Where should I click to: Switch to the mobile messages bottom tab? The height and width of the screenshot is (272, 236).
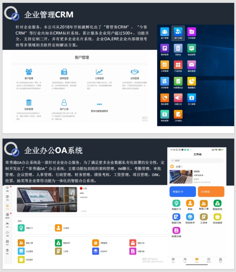coord(173,260)
